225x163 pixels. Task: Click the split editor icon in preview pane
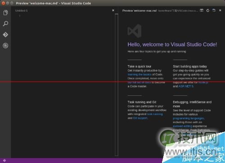202,10
